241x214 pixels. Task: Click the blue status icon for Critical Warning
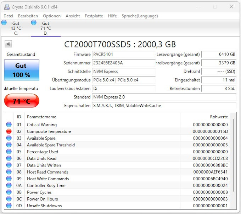pos(9,124)
